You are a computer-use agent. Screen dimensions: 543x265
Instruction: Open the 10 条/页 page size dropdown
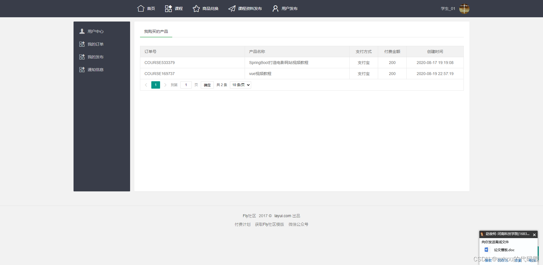pos(240,85)
